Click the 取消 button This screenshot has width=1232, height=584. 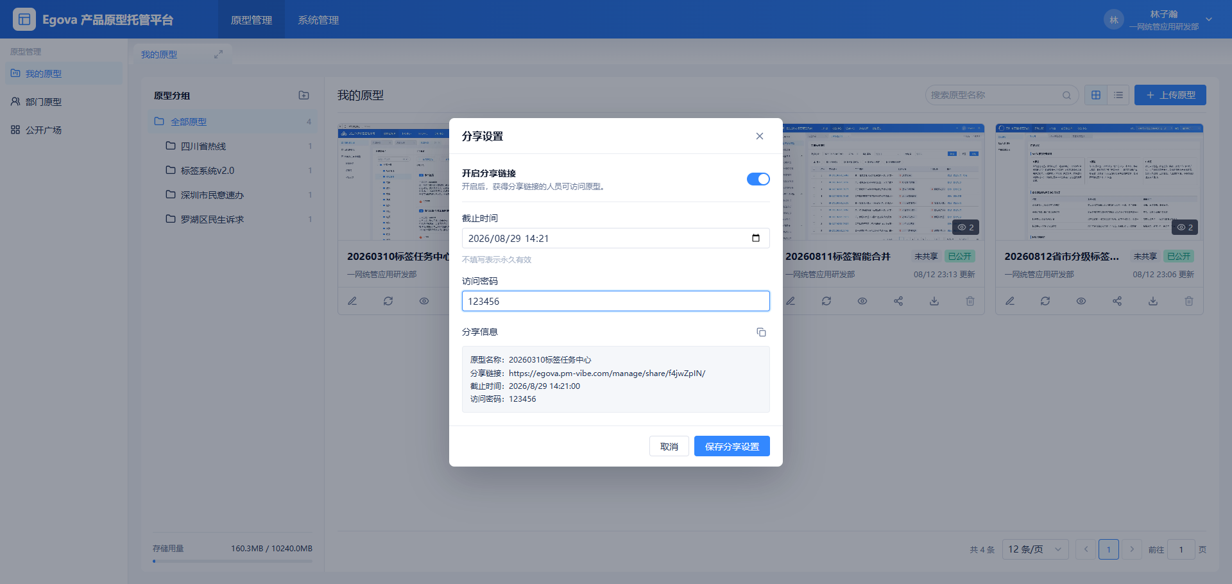coord(669,447)
